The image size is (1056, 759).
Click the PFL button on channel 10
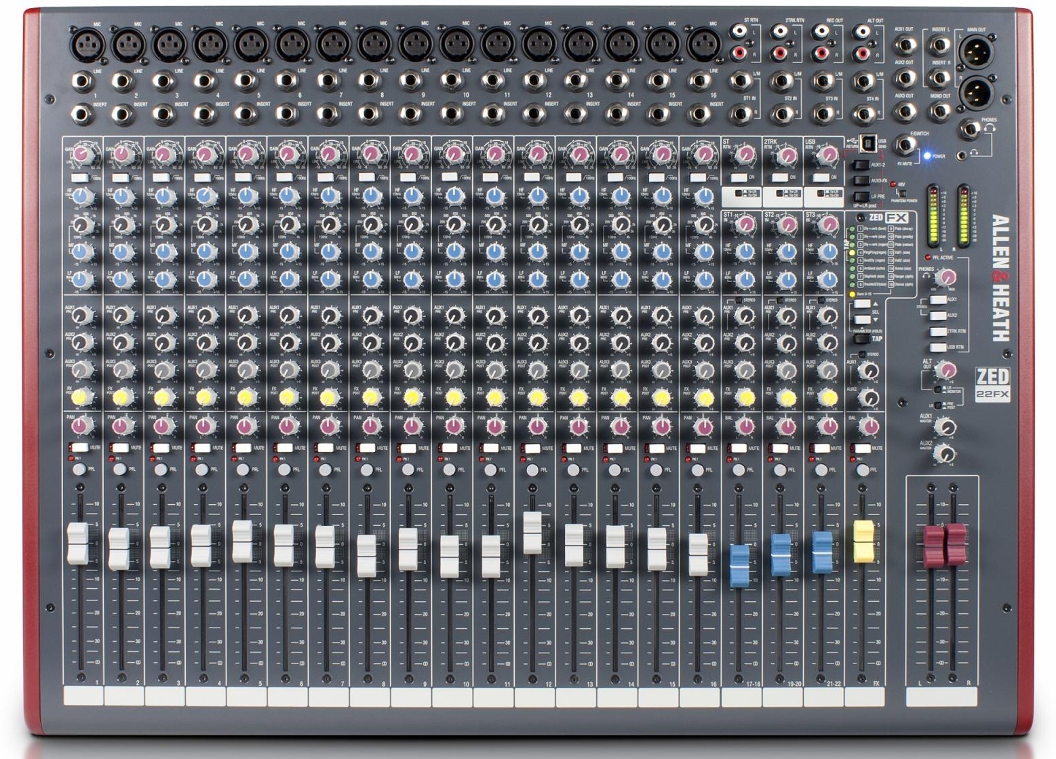(x=449, y=469)
